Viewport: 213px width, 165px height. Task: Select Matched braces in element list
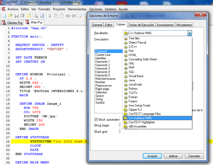pos(108,79)
